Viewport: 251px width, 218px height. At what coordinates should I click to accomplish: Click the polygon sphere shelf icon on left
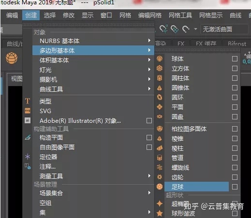pyautogui.click(x=12, y=58)
